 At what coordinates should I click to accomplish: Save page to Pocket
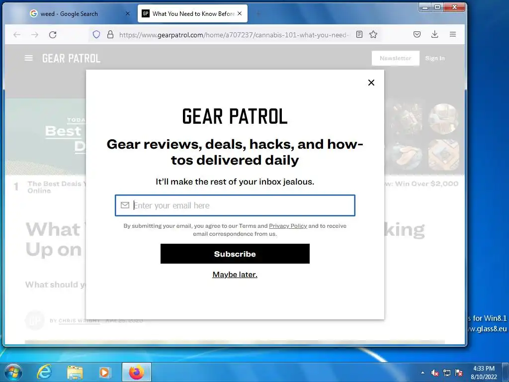417,34
